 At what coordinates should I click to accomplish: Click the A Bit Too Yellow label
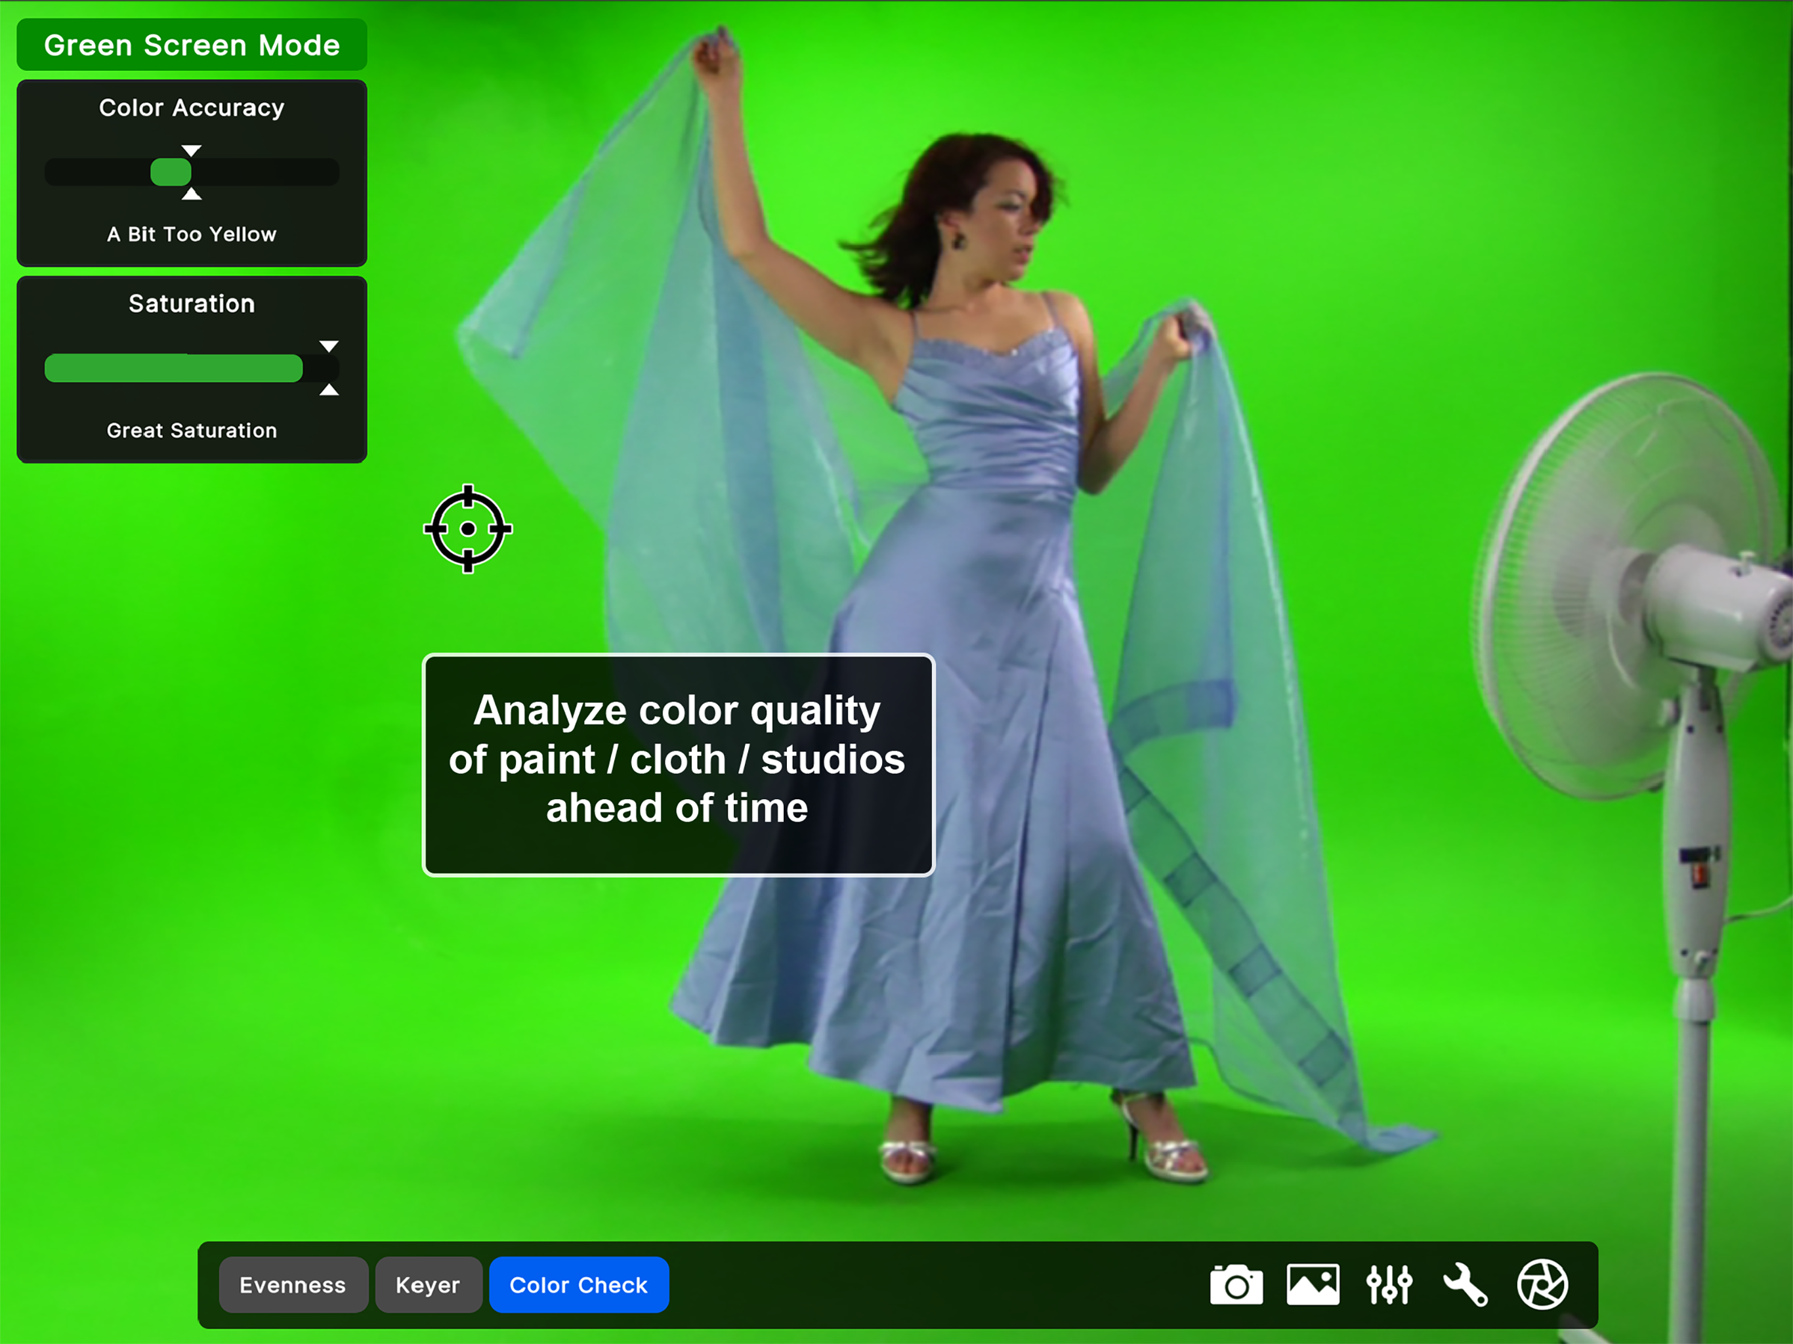tap(191, 234)
